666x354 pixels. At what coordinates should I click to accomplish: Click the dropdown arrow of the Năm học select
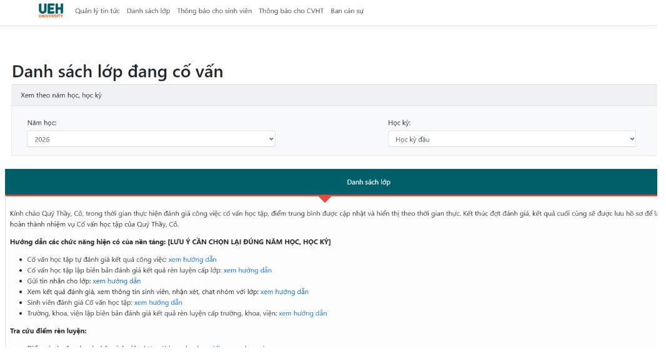(271, 139)
